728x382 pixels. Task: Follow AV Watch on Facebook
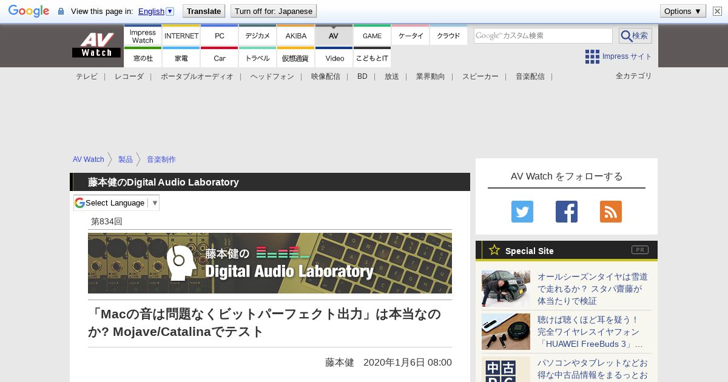(567, 212)
